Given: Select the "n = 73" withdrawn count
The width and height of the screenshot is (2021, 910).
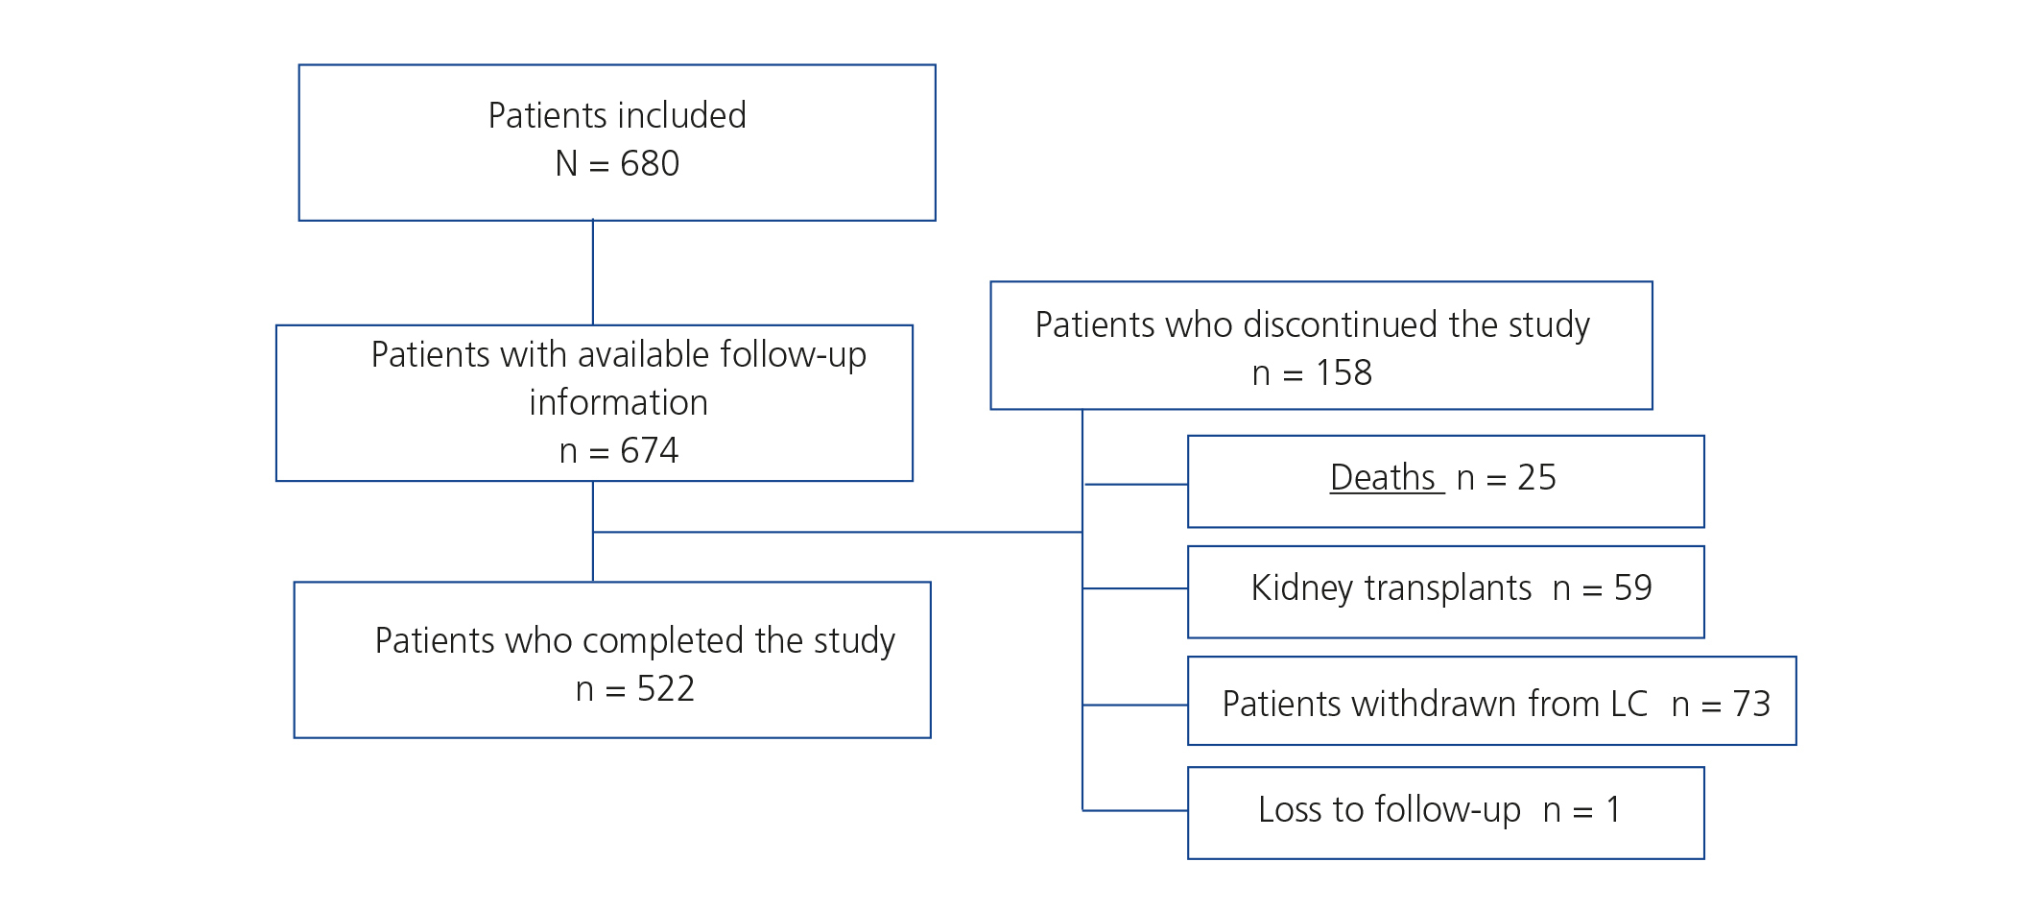Looking at the screenshot, I should tap(1720, 705).
